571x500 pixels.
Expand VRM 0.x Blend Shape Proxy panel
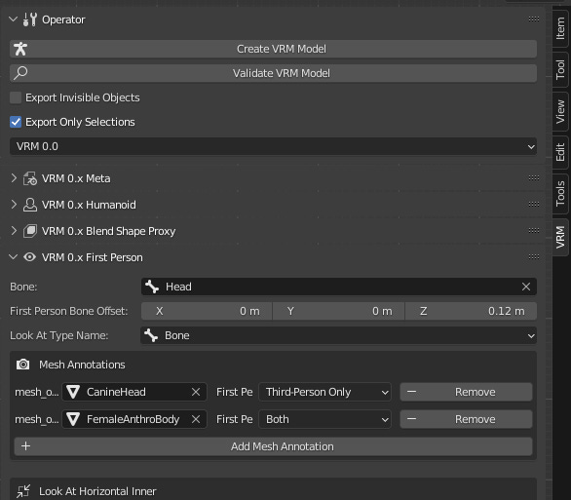(x=14, y=231)
